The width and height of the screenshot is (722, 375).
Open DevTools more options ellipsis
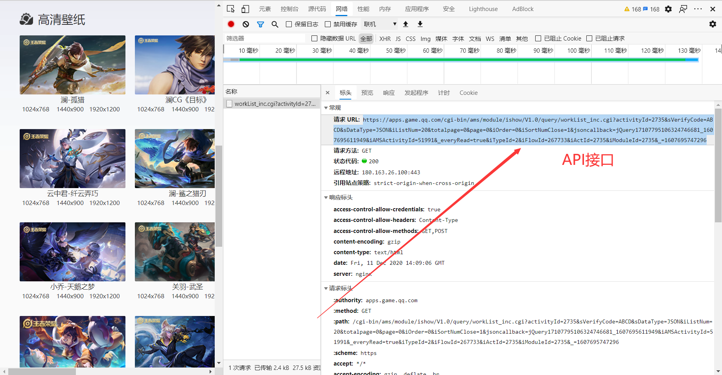pyautogui.click(x=698, y=9)
